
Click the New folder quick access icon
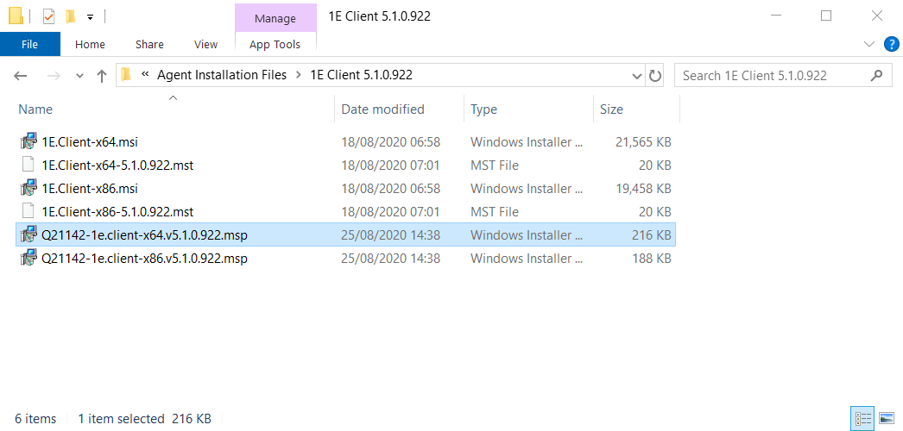(x=70, y=16)
